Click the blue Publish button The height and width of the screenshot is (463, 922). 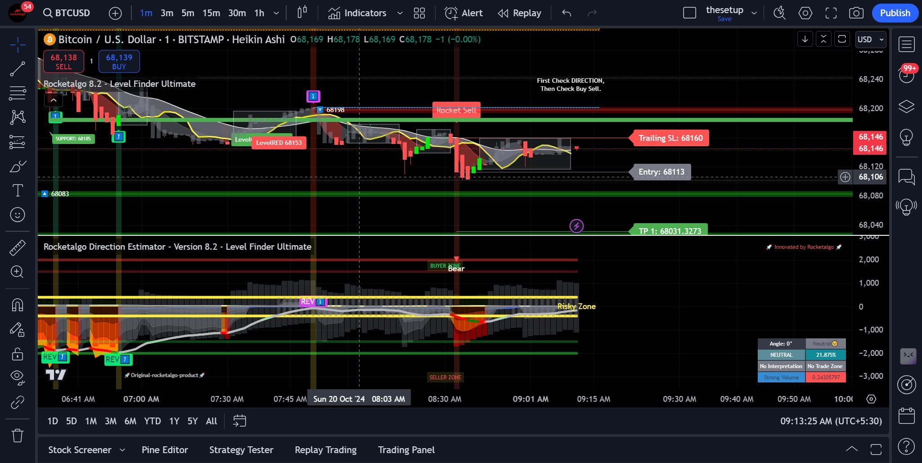[x=895, y=13]
